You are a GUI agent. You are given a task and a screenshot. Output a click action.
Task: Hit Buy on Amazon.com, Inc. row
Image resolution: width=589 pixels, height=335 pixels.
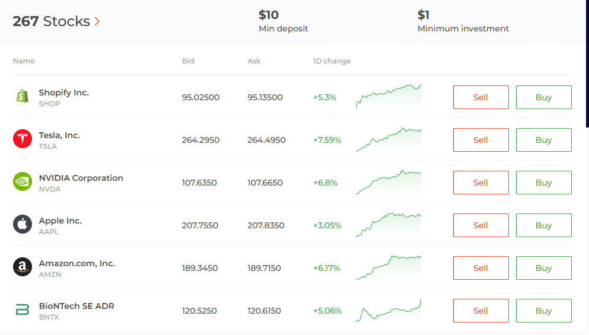543,268
